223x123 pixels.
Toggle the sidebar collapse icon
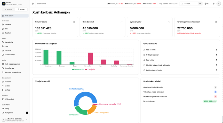click(33, 4)
